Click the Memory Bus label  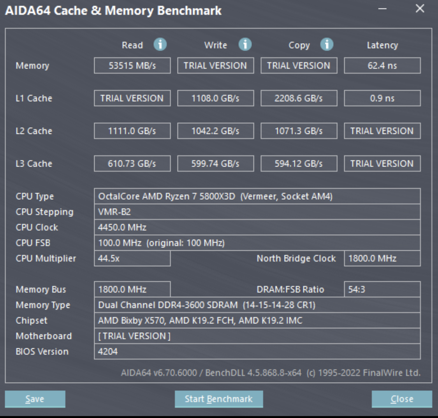tap(41, 290)
